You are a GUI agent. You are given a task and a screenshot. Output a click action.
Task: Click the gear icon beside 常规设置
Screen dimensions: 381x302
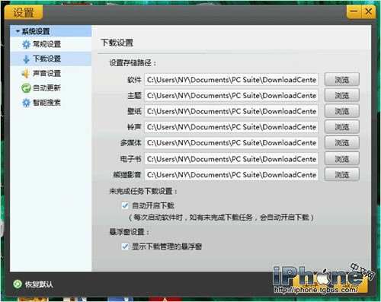26,44
